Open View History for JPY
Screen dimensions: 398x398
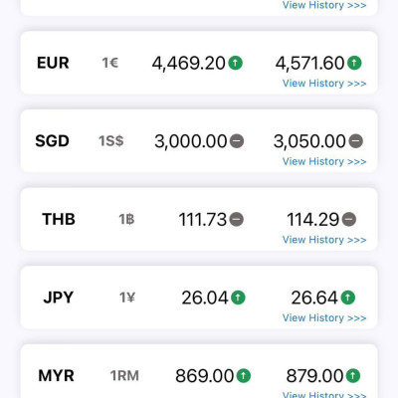click(324, 318)
